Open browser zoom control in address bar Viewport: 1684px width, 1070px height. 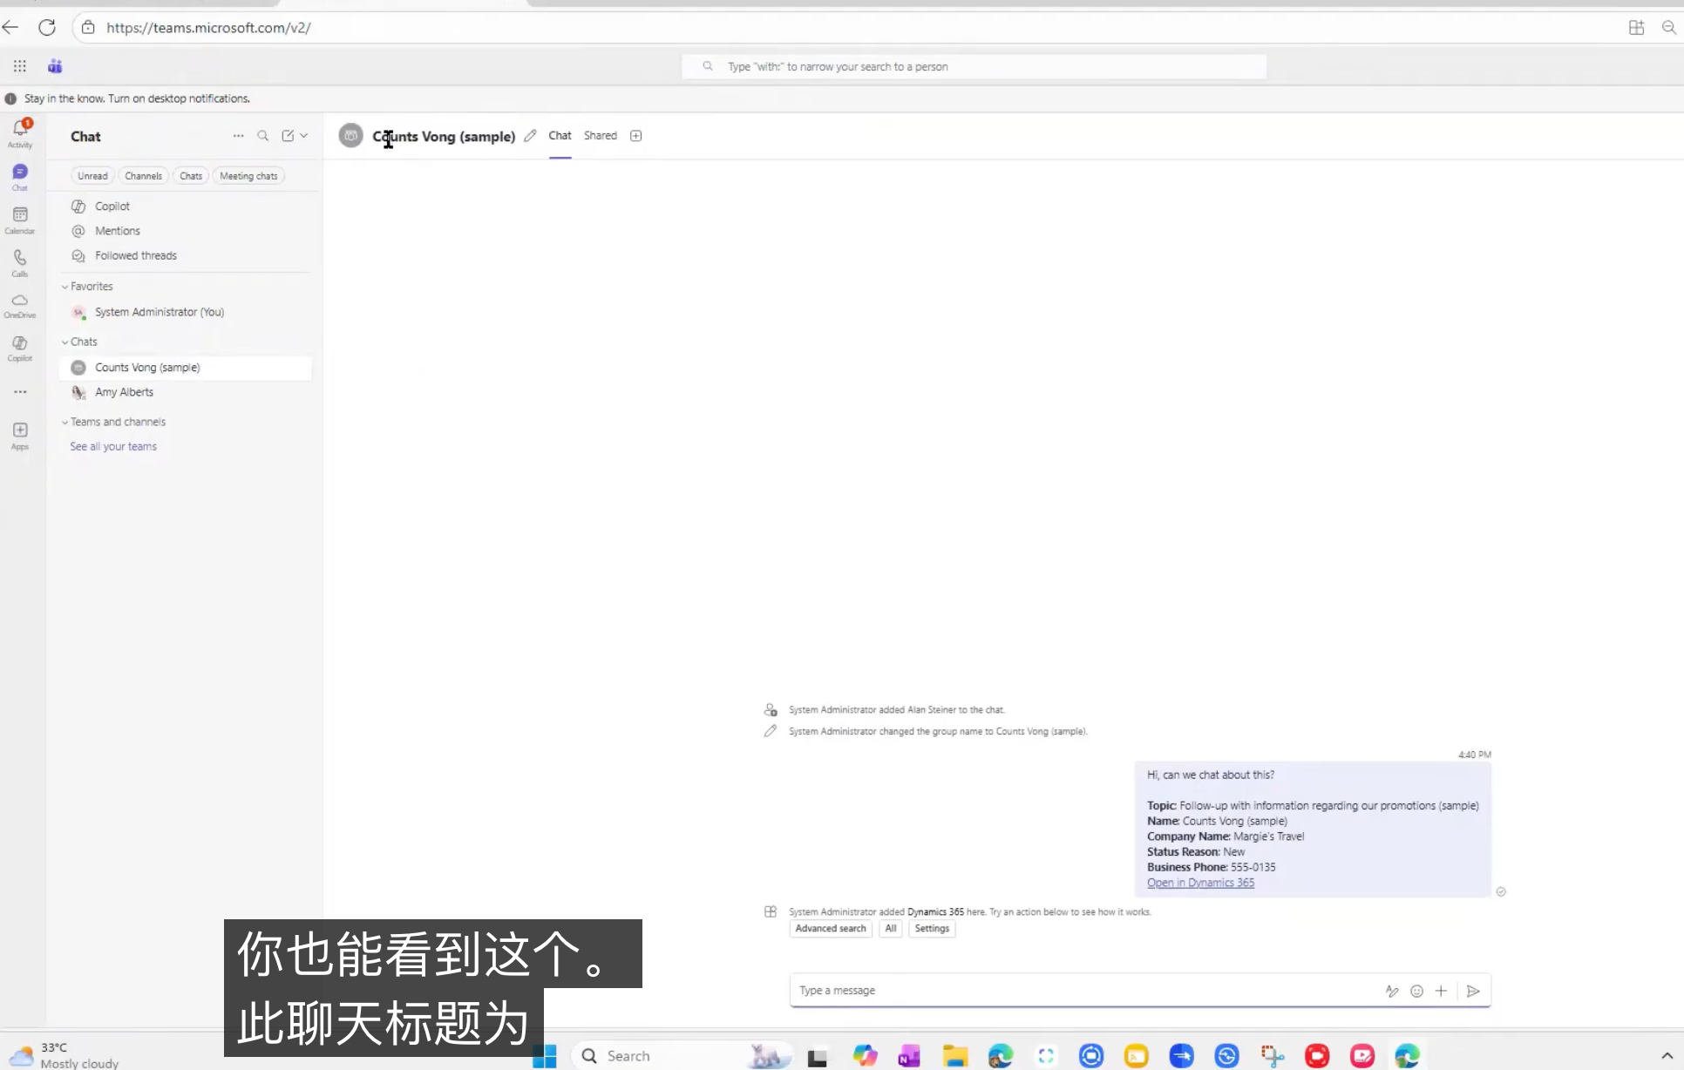click(1669, 28)
